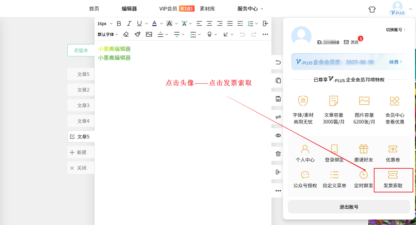Save the article with floppy icon
Viewport: 416px width, 225px height.
[278, 99]
